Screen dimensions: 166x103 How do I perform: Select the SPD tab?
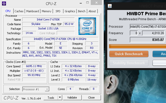tap(58, 11)
